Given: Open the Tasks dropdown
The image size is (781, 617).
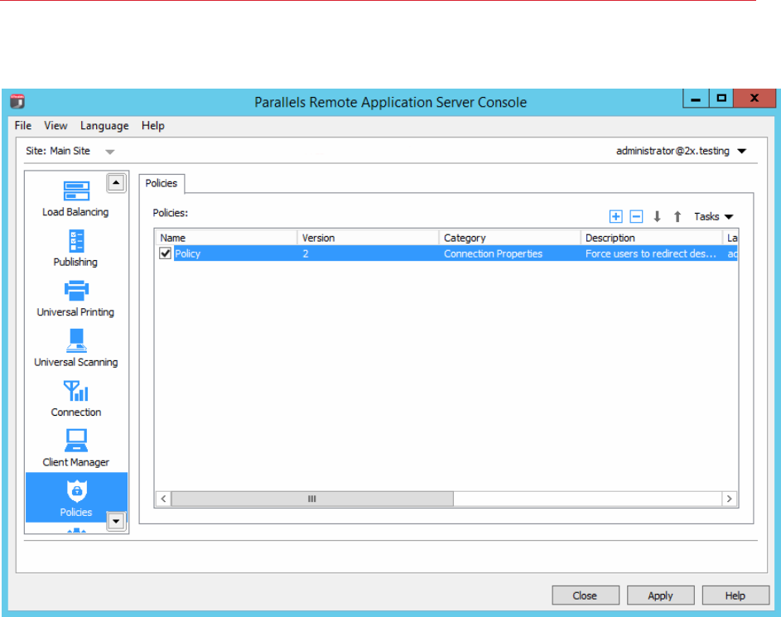Looking at the screenshot, I should [713, 217].
